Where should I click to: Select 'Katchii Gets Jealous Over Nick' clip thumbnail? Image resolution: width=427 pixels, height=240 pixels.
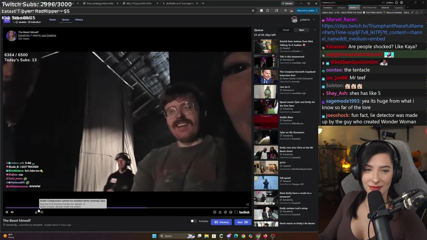(266, 46)
